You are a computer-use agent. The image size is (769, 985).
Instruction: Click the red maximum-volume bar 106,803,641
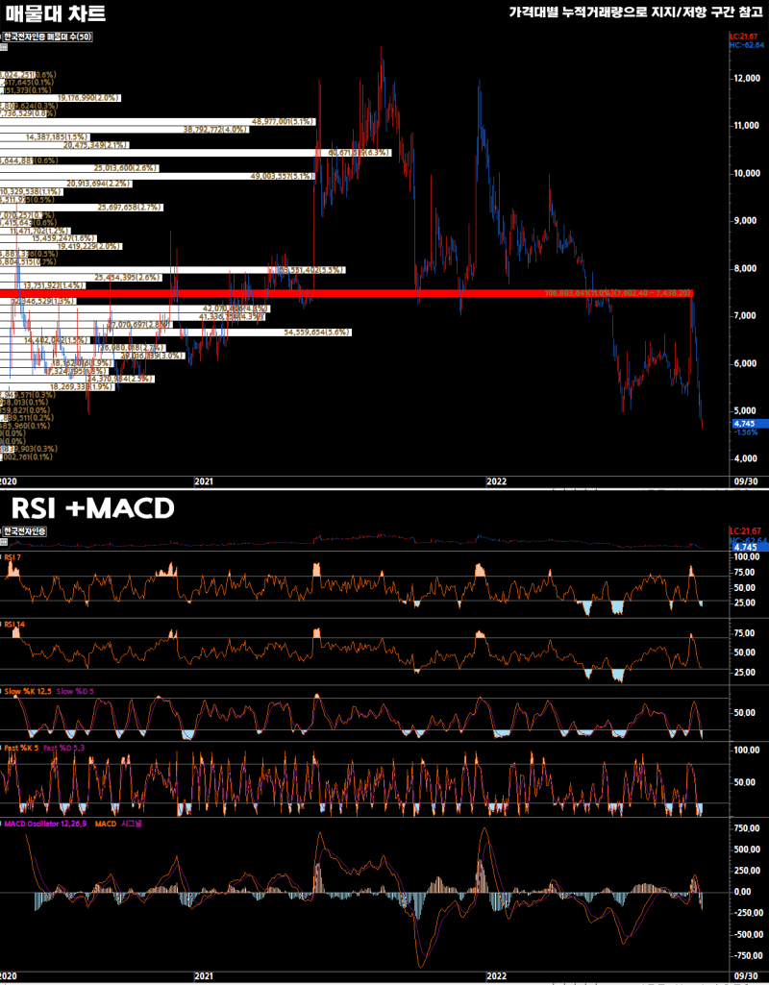point(347,293)
